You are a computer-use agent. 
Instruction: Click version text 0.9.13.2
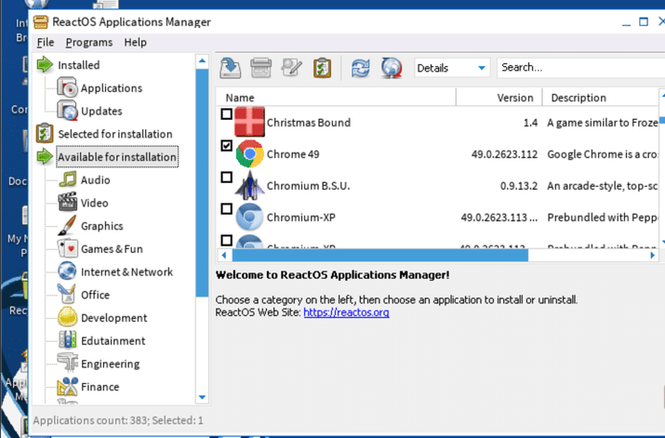(x=519, y=186)
